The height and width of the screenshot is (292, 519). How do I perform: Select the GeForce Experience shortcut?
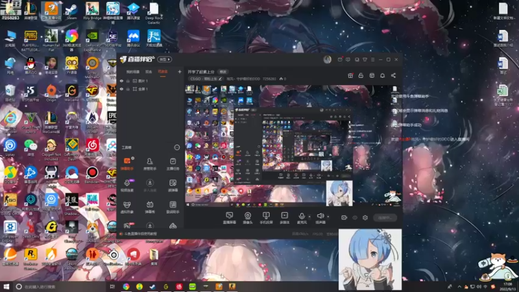point(92,41)
